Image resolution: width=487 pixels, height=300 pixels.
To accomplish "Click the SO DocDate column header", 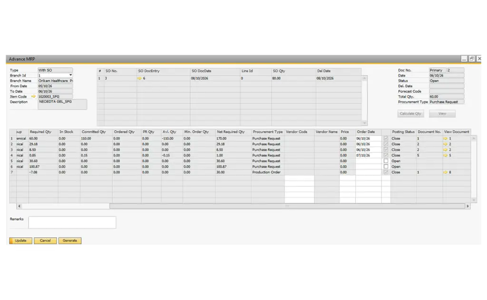I will 215,71.
